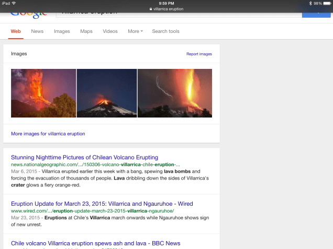This screenshot has height=249, width=333.
Task: Open the eruption thumbnail with lightning
Action: tap(174, 93)
